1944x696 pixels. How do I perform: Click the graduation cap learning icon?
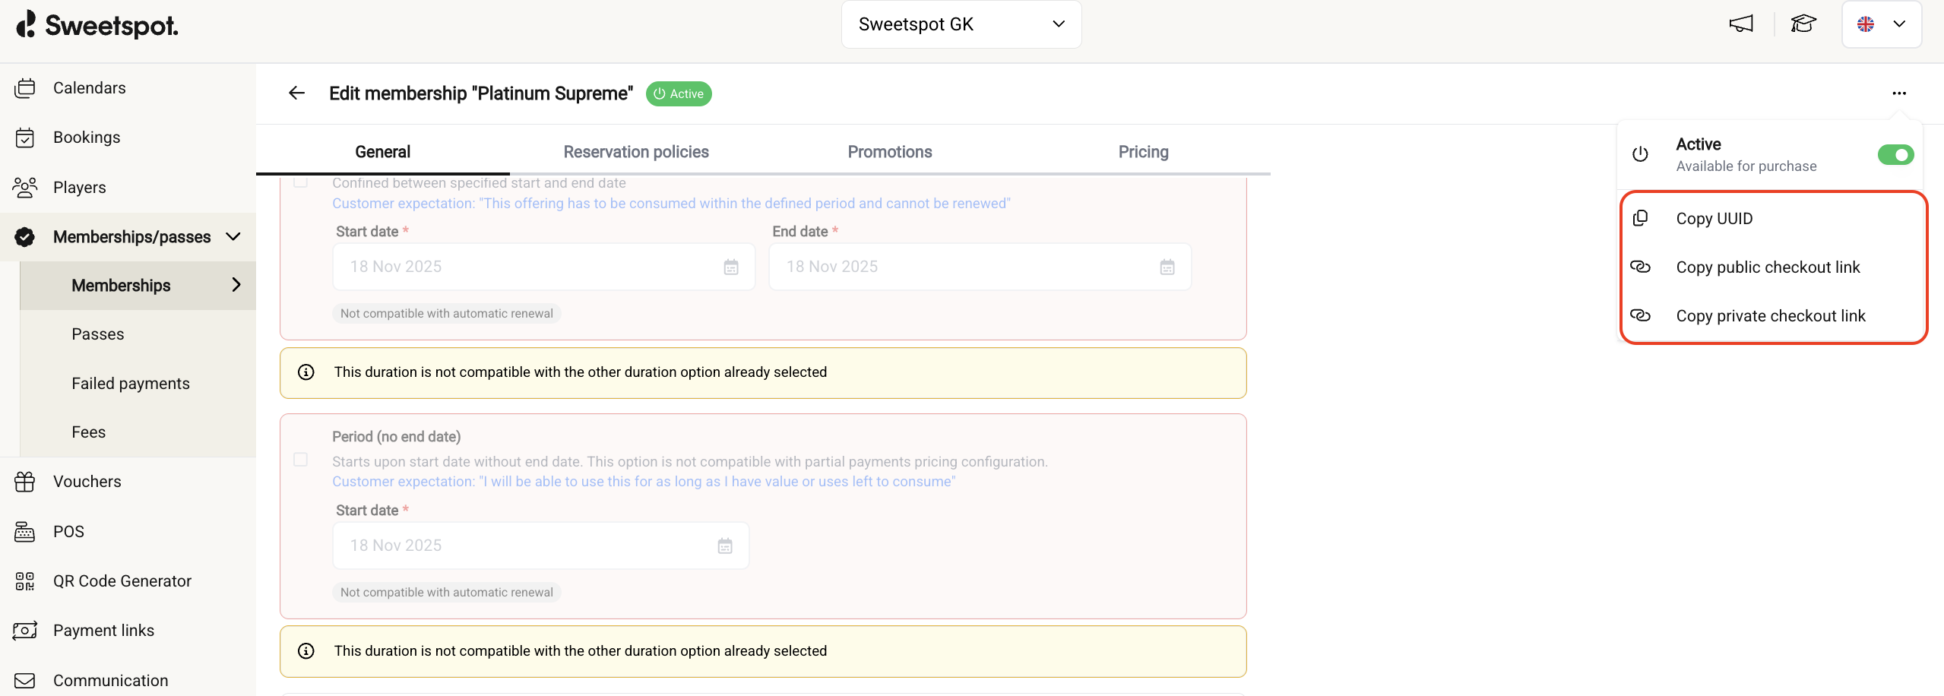[x=1803, y=24]
